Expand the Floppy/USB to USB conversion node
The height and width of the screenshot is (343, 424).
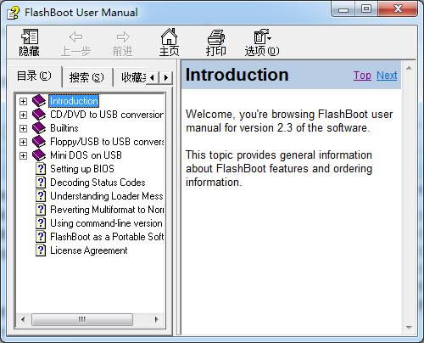click(23, 142)
